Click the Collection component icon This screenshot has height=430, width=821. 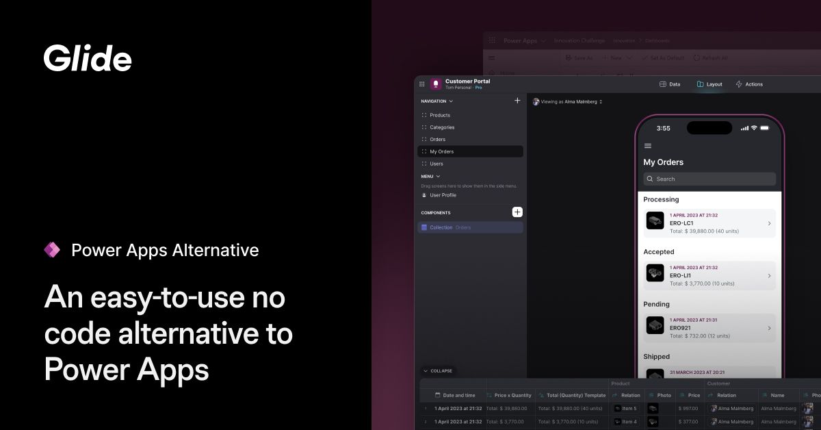click(424, 227)
